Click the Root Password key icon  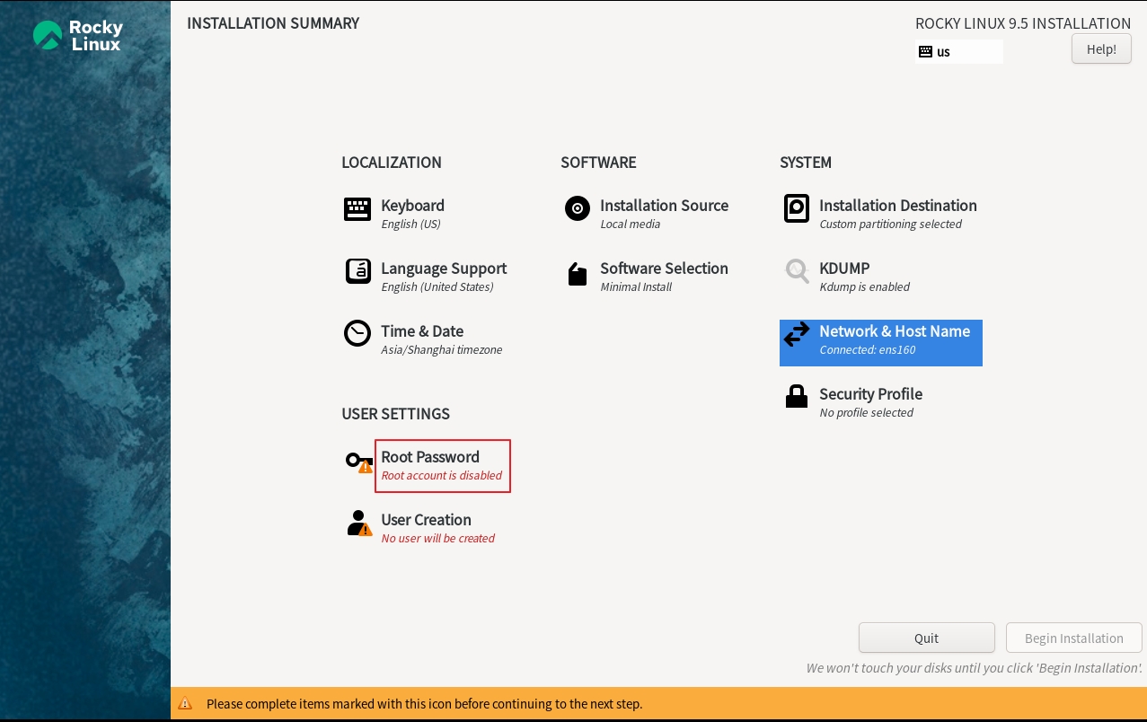click(x=359, y=462)
